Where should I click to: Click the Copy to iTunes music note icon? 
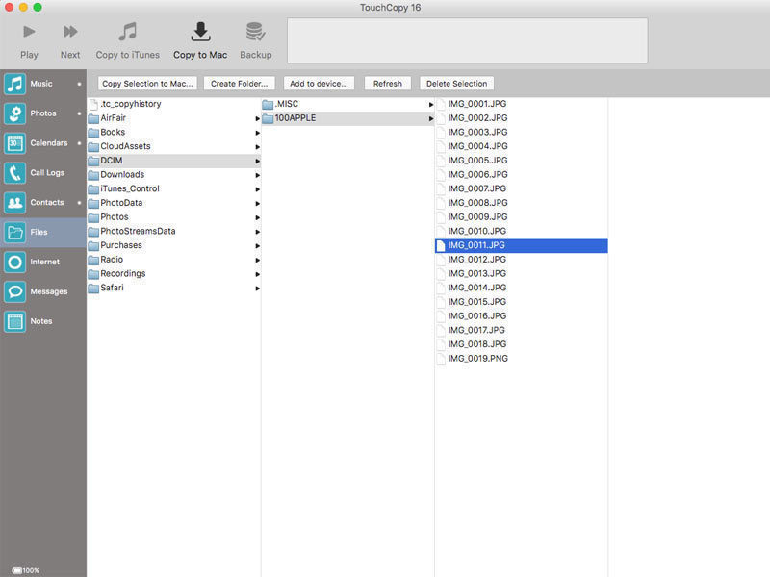[128, 32]
